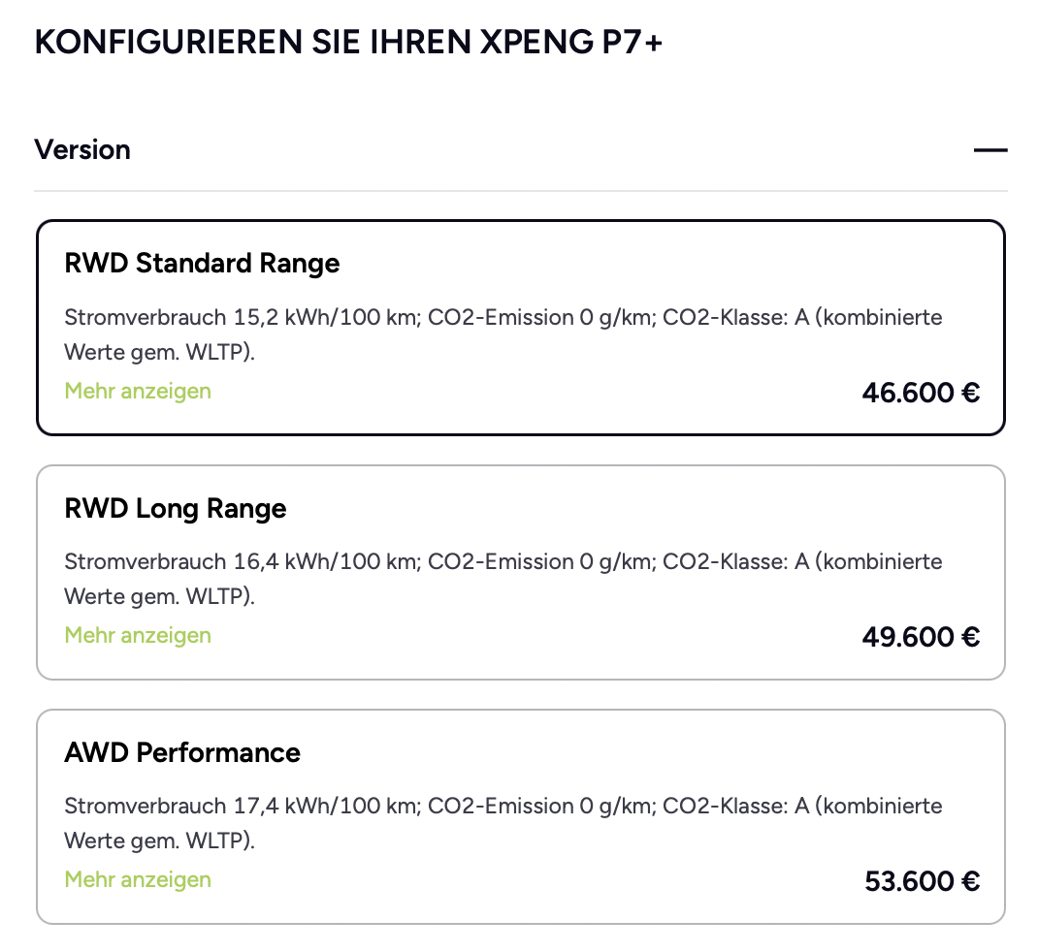Screen dimensions: 1038x952
Task: Open 'Mehr anzeigen' under RWD Standard Range
Action: tap(138, 391)
